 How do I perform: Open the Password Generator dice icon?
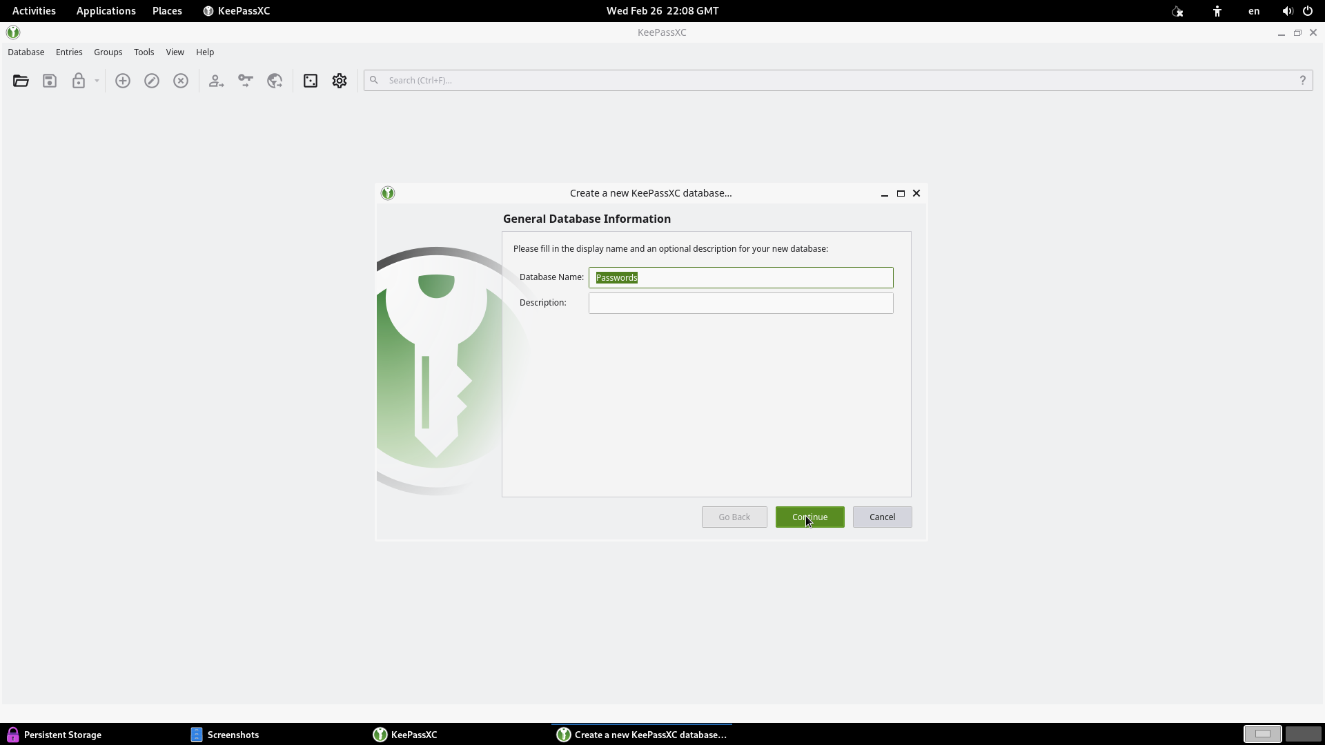point(311,81)
